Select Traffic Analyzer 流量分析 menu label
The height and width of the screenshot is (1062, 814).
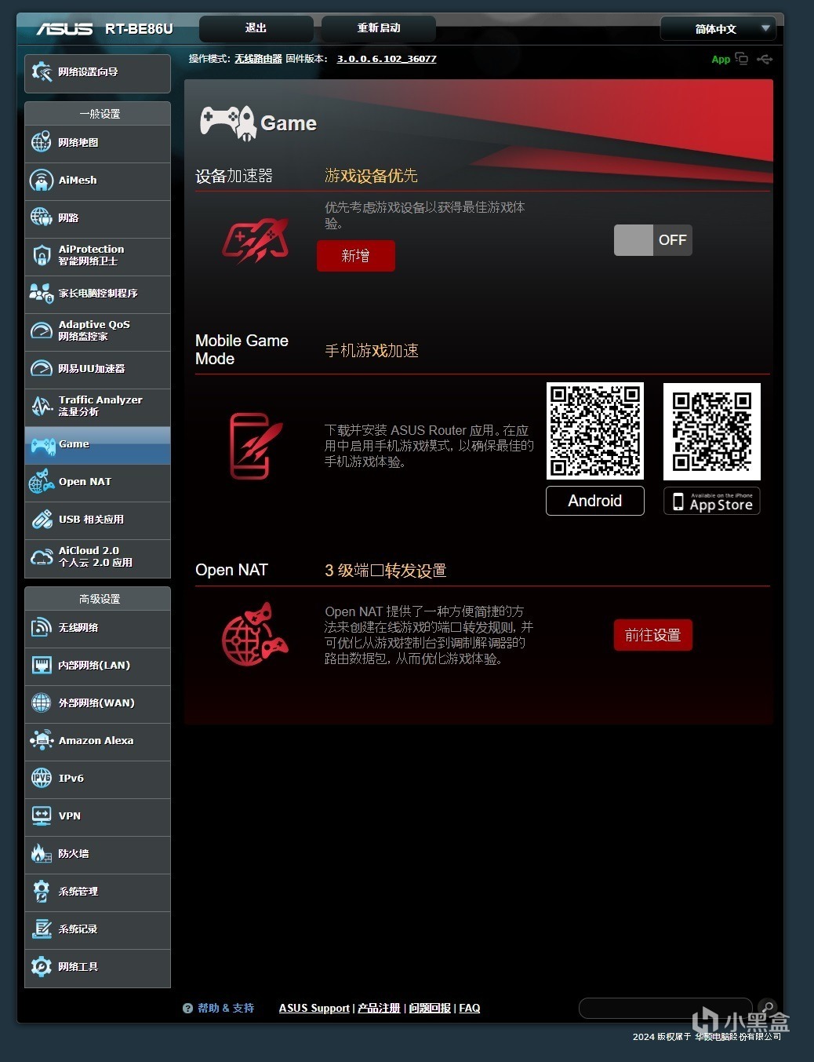click(100, 406)
